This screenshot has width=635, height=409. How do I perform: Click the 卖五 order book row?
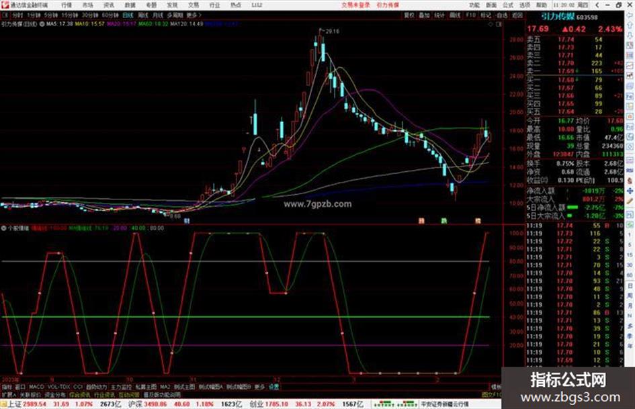point(575,40)
